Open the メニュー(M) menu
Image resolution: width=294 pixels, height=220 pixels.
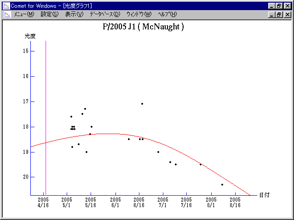(x=24, y=14)
